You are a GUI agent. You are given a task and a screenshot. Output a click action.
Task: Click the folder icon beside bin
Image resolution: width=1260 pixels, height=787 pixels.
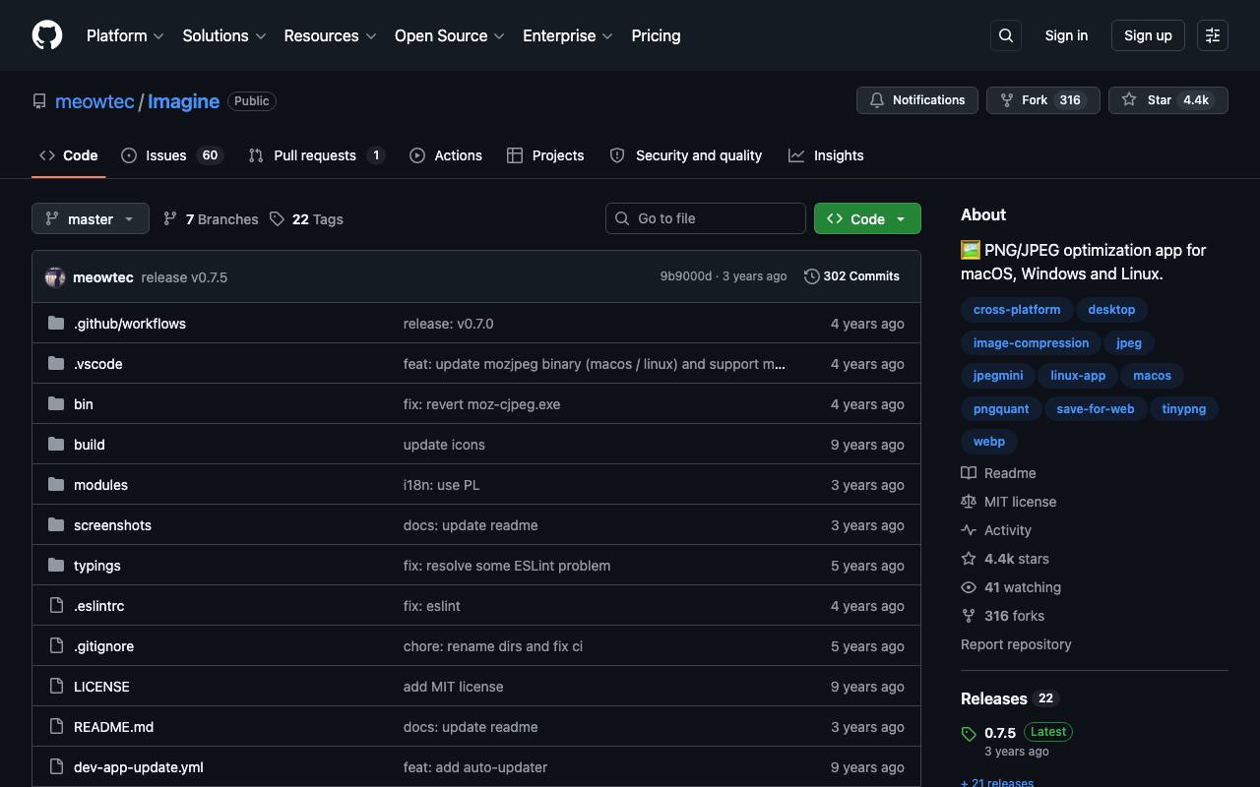56,403
